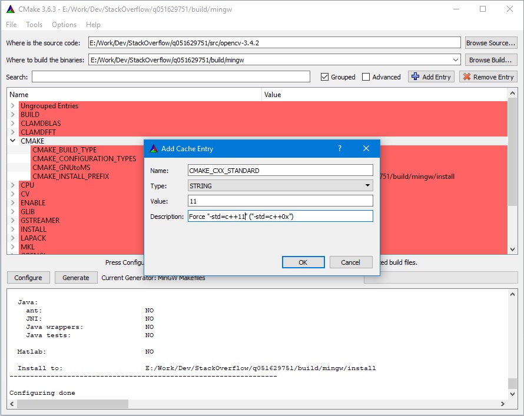Click the Value field containing 11
The height and width of the screenshot is (416, 524).
280,201
